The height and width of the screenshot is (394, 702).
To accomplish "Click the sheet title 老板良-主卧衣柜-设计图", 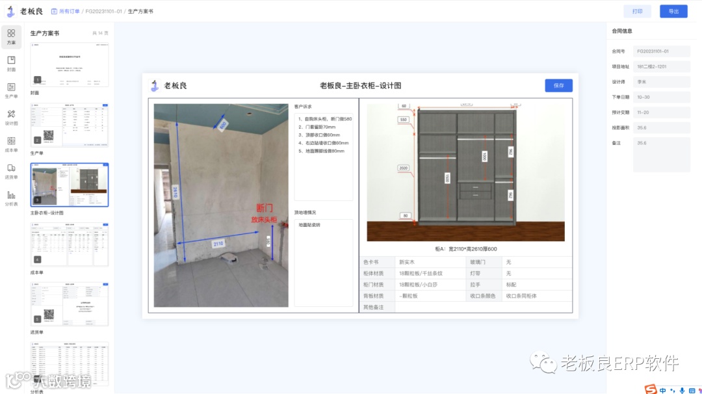I will [x=360, y=86].
